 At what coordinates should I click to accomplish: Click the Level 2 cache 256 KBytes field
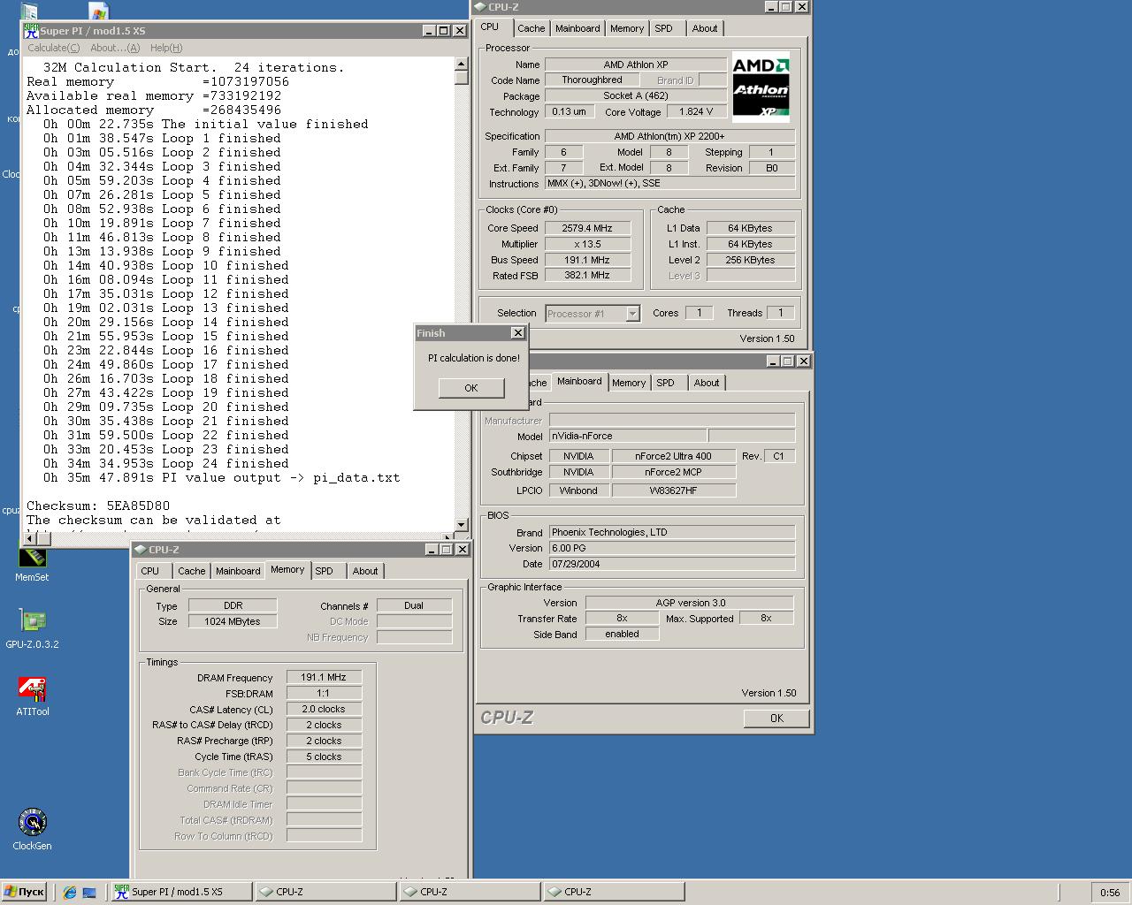point(750,260)
